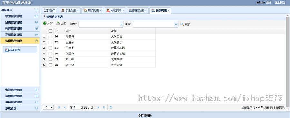Click the search magnifier icon
Screen dimensions: 290x118
pyautogui.click(x=182, y=24)
